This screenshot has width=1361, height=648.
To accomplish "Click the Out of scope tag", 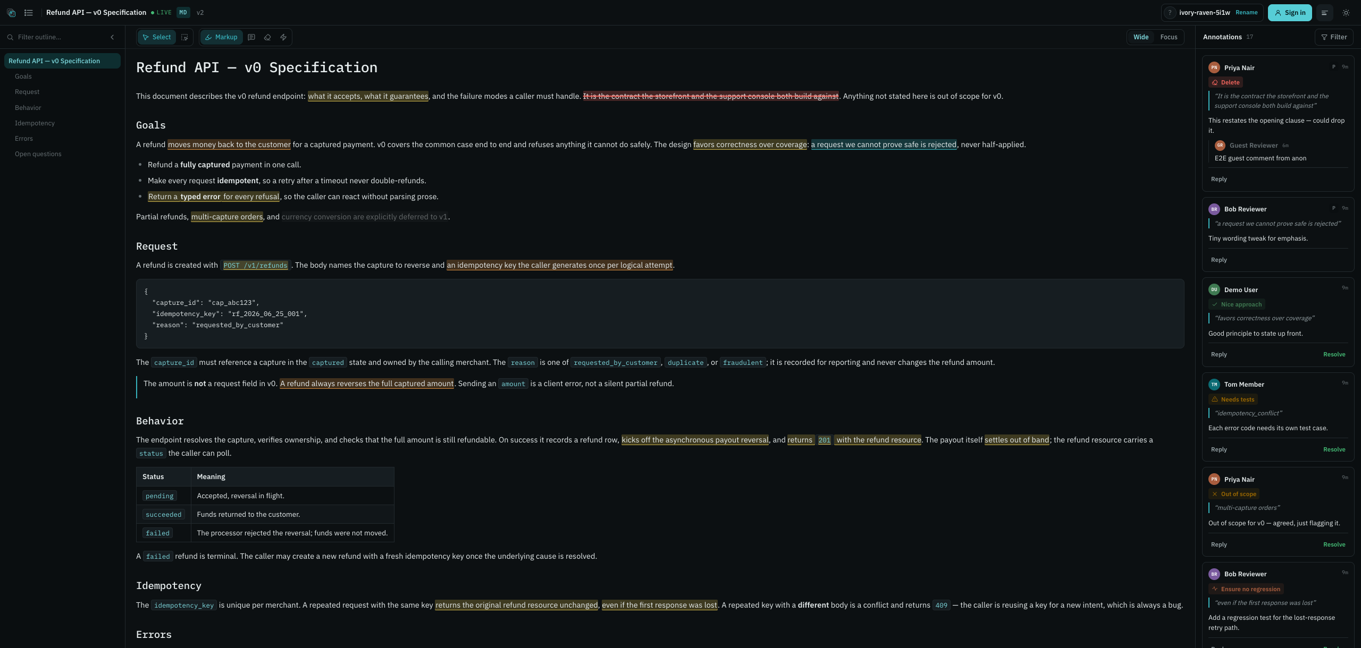I will pyautogui.click(x=1234, y=494).
